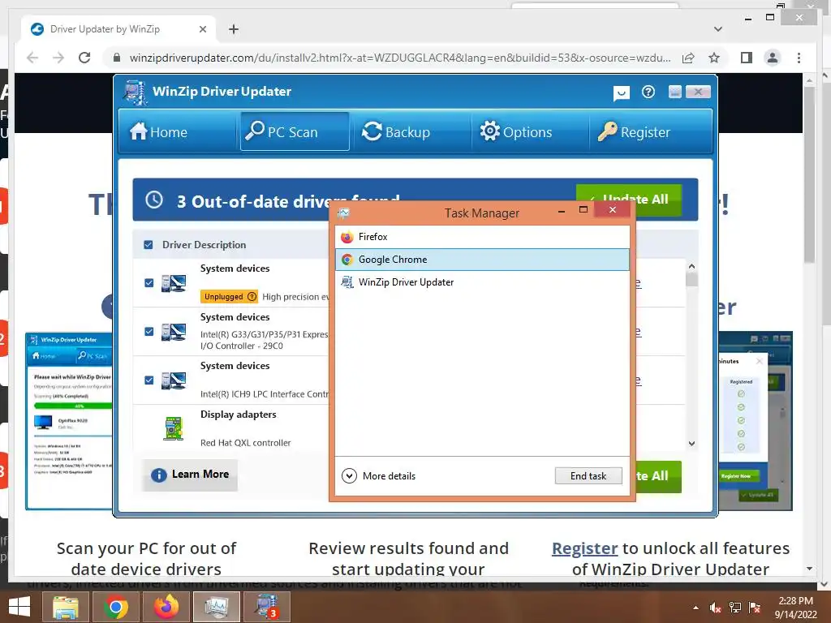Expand More details in Task Manager
Viewport: 831px width, 623px height.
point(379,475)
